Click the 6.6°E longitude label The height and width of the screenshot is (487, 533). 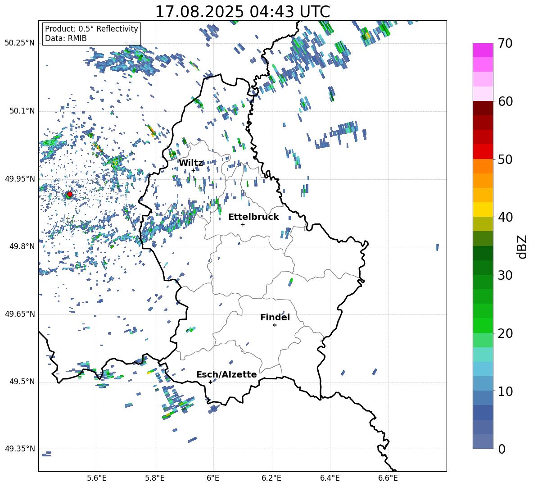coord(388,478)
